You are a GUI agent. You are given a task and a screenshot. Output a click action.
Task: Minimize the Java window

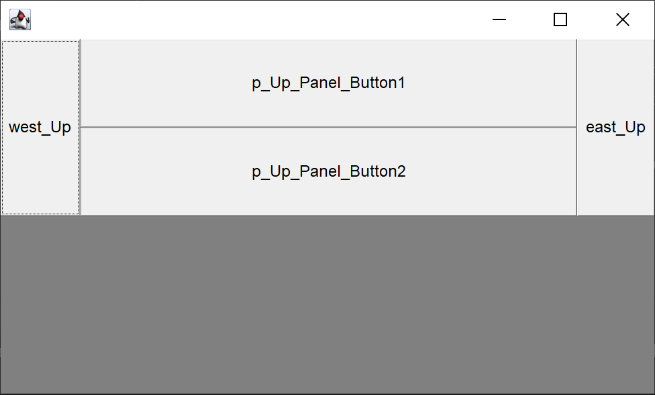click(499, 20)
